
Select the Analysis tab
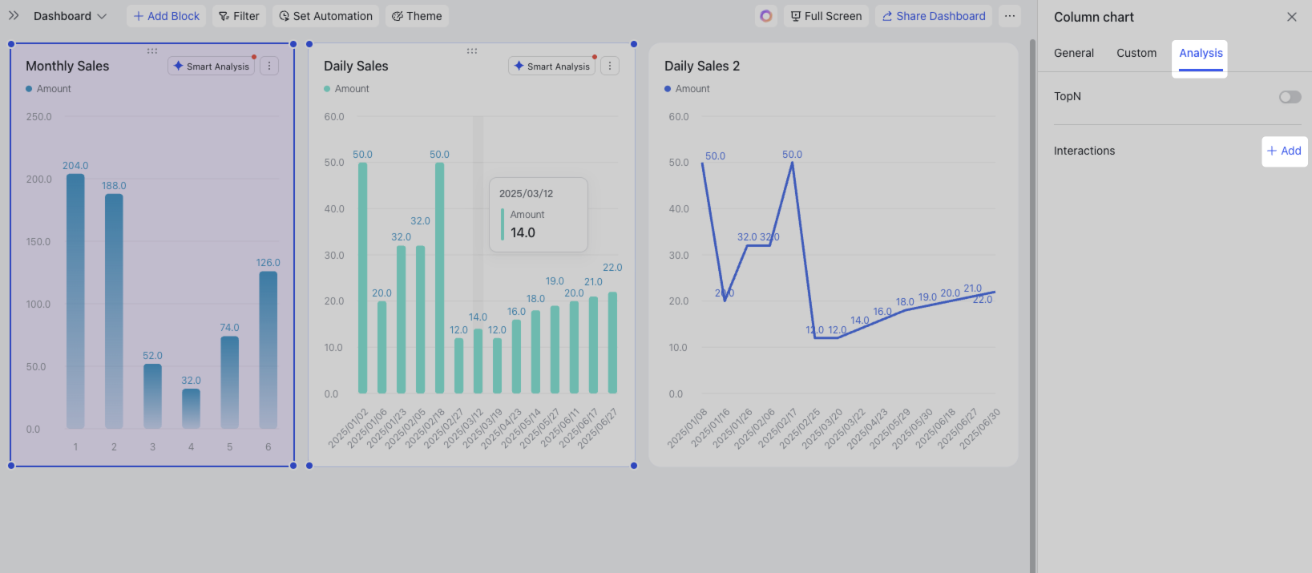(1201, 53)
